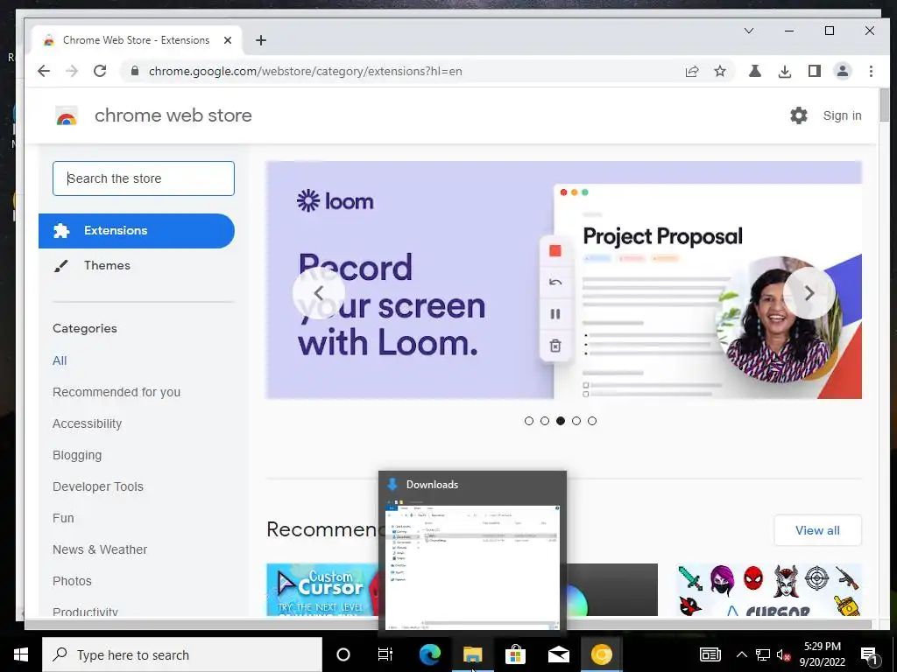This screenshot has height=672, width=897.
Task: Expand the tab search chevron
Action: pyautogui.click(x=748, y=31)
